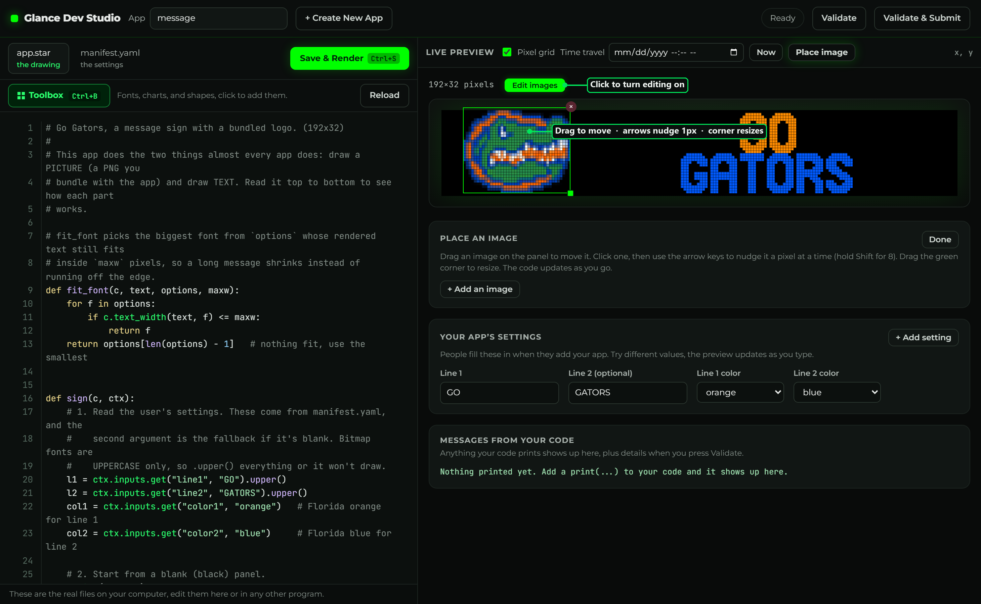Click 'Nothing printed yet' message text
981x604 pixels.
[x=613, y=472]
